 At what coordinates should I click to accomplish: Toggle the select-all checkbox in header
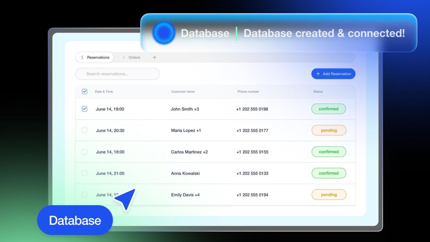pos(85,91)
